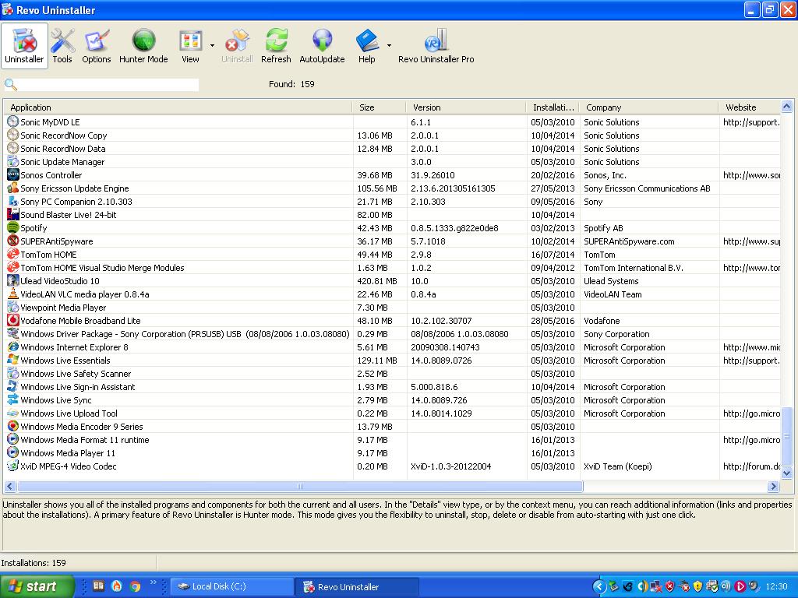Sort the list by the Version column
Image resolution: width=798 pixels, height=598 pixels.
pyautogui.click(x=466, y=107)
